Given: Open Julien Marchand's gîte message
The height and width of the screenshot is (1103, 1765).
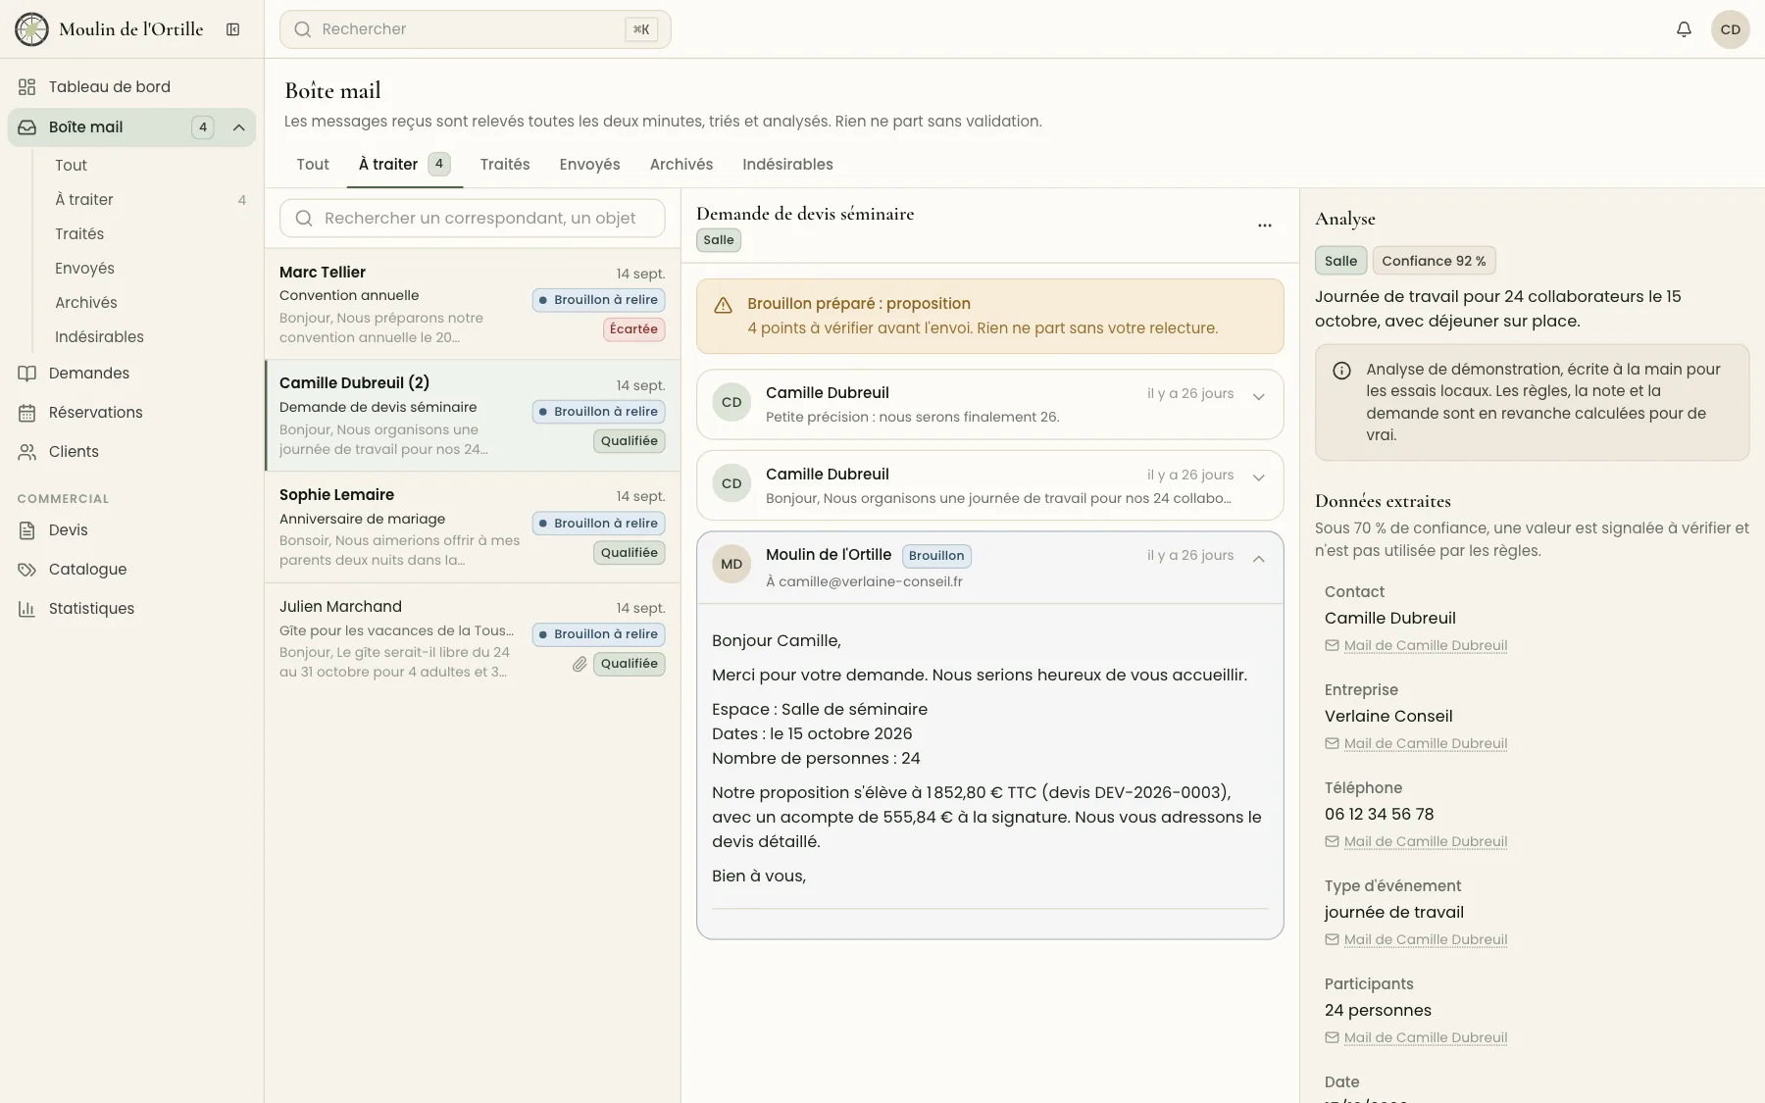Looking at the screenshot, I should (x=473, y=638).
